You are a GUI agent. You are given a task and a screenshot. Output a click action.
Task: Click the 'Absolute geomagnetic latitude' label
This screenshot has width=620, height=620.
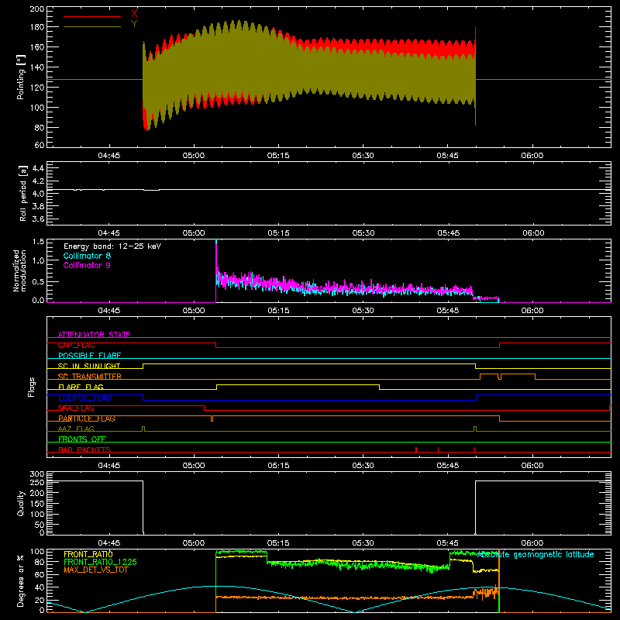536,555
